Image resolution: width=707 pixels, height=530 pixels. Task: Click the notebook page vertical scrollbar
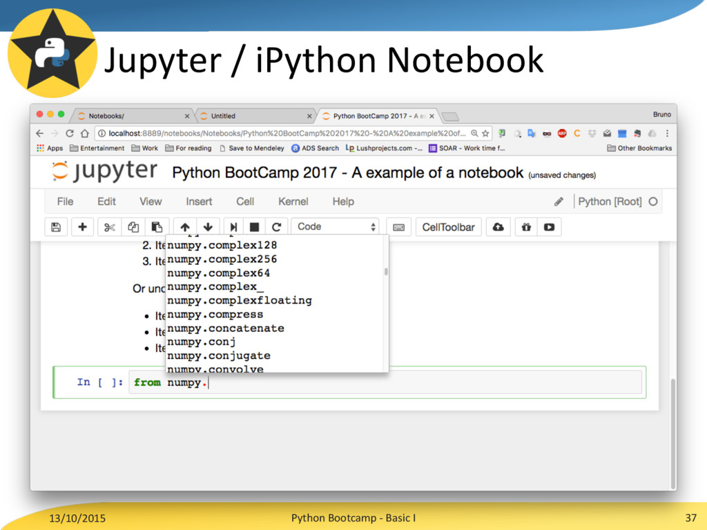coord(672,433)
